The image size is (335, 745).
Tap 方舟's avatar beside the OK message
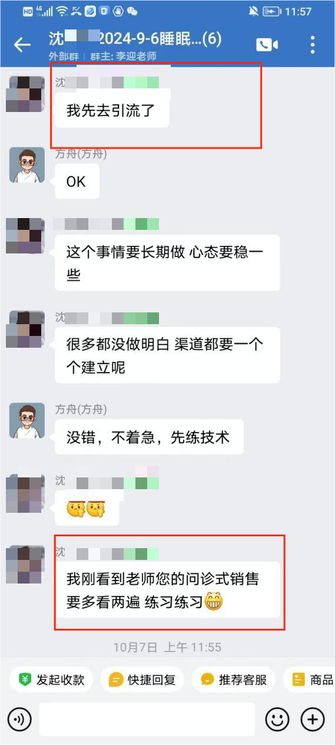click(27, 165)
